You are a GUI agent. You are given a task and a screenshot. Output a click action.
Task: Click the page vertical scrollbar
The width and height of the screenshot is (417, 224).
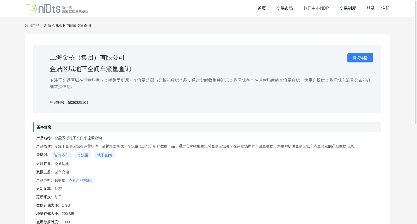(416, 62)
